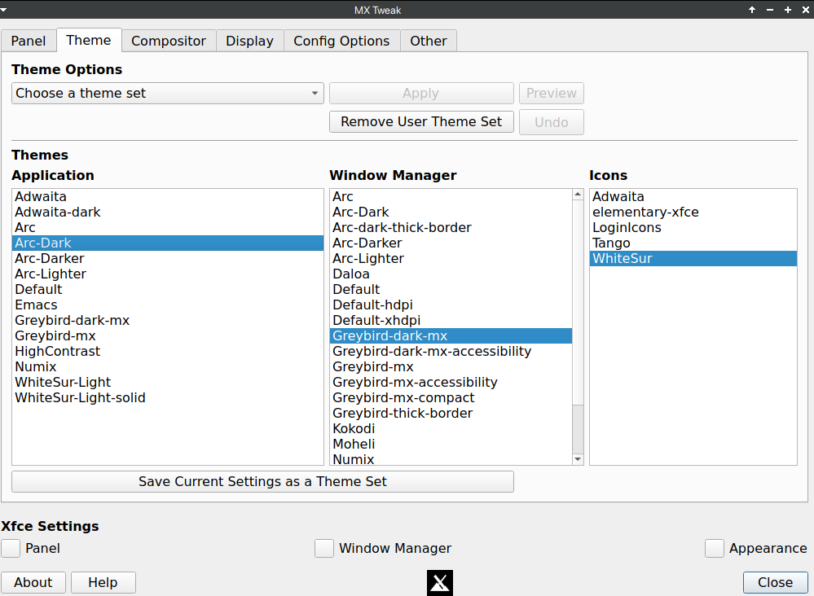Go to the Display tab
Image resolution: width=814 pixels, height=596 pixels.
249,41
